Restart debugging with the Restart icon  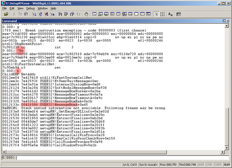[40, 14]
